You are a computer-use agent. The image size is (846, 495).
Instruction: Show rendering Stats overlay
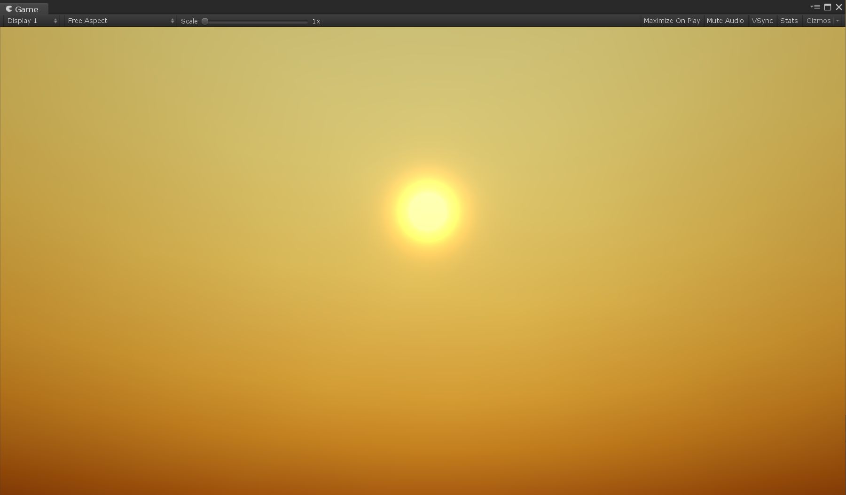789,21
